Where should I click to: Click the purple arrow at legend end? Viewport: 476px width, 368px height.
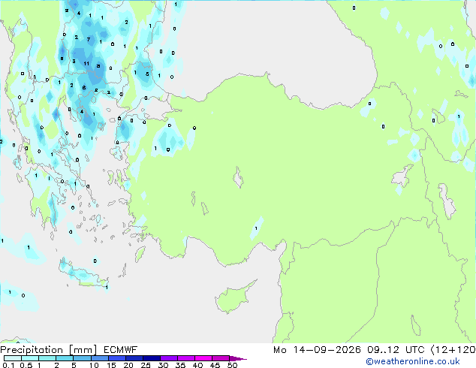238,358
